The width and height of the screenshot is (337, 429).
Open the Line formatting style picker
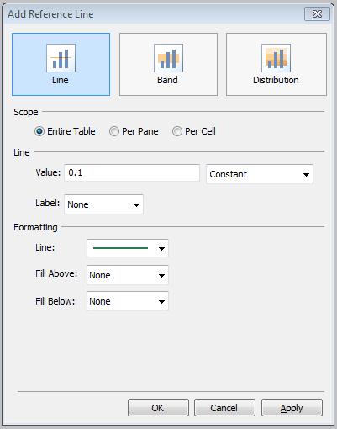128,248
